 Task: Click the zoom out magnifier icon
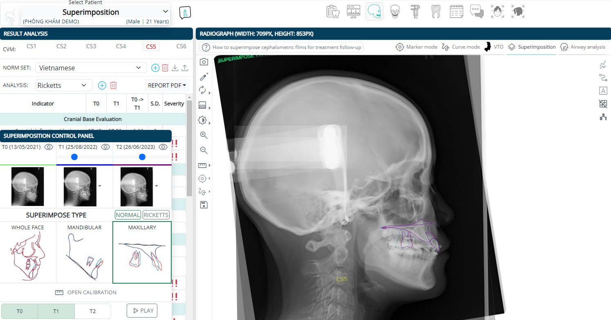tap(204, 150)
